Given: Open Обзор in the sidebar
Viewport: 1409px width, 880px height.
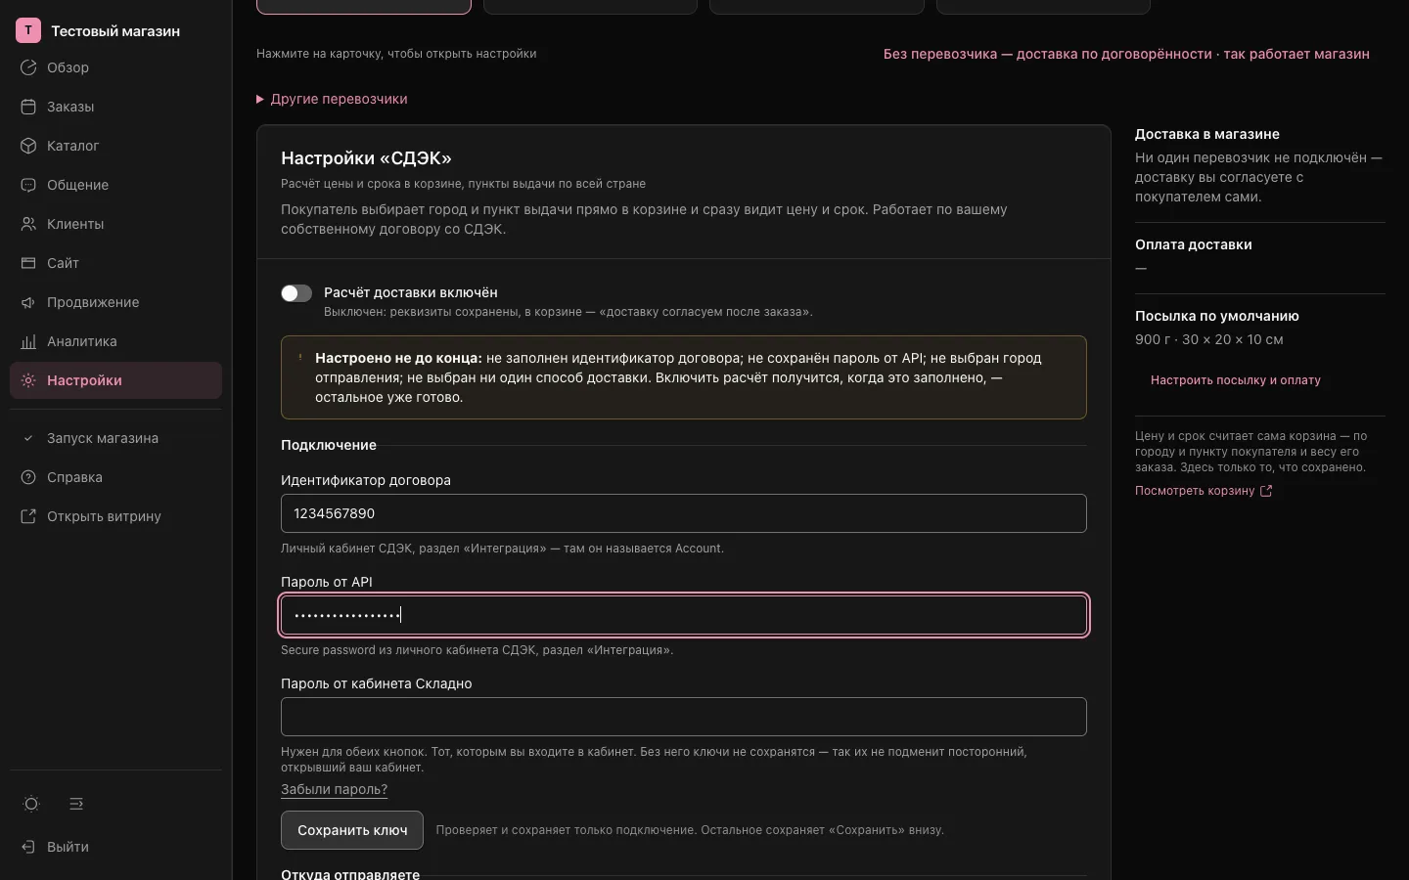Looking at the screenshot, I should (115, 67).
